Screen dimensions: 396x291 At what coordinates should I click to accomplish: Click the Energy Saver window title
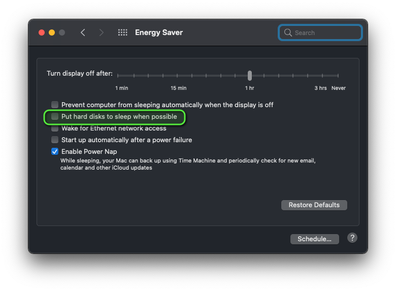coord(159,33)
